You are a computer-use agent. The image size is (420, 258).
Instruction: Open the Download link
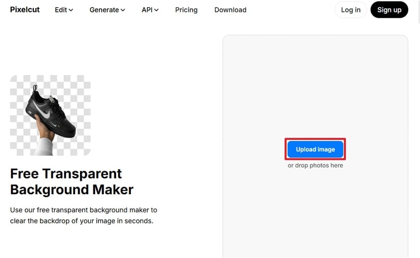coord(230,10)
